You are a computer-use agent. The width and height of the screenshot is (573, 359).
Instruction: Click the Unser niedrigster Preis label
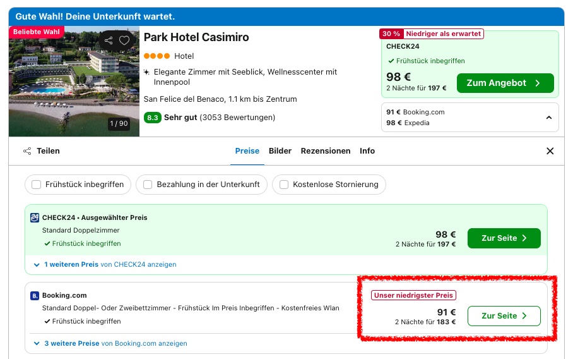click(x=413, y=295)
